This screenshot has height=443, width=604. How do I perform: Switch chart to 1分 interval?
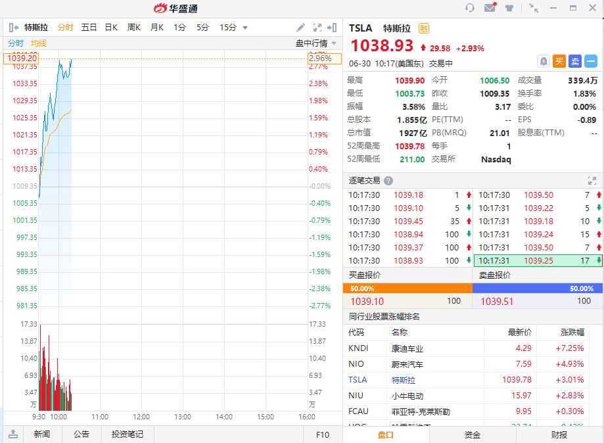179,28
